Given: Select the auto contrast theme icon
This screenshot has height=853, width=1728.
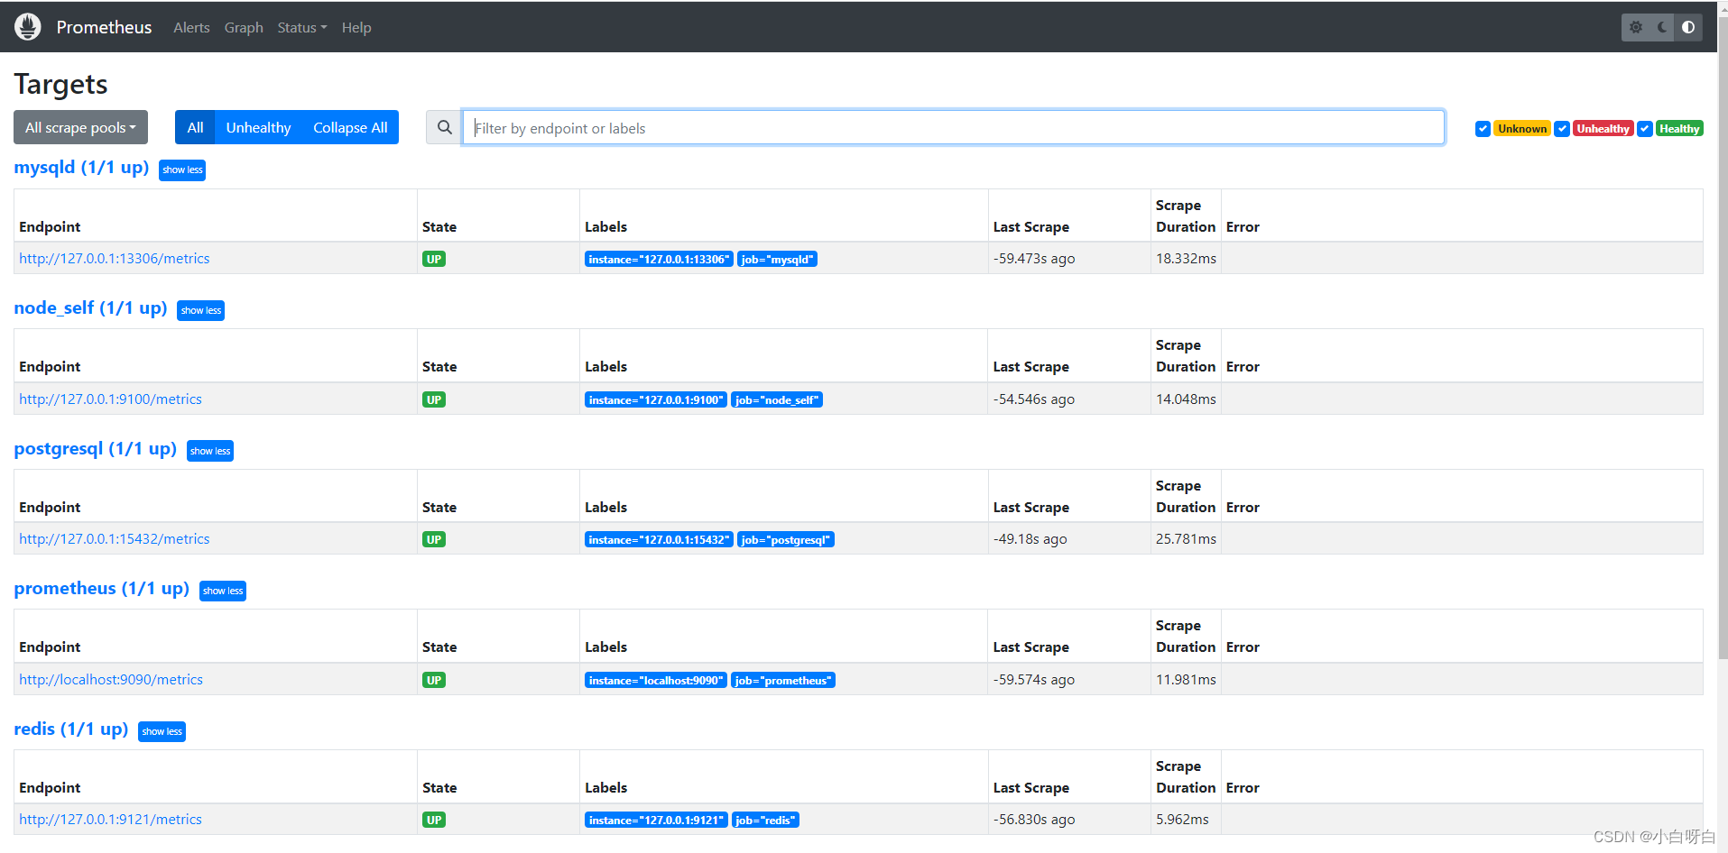Looking at the screenshot, I should (1688, 27).
